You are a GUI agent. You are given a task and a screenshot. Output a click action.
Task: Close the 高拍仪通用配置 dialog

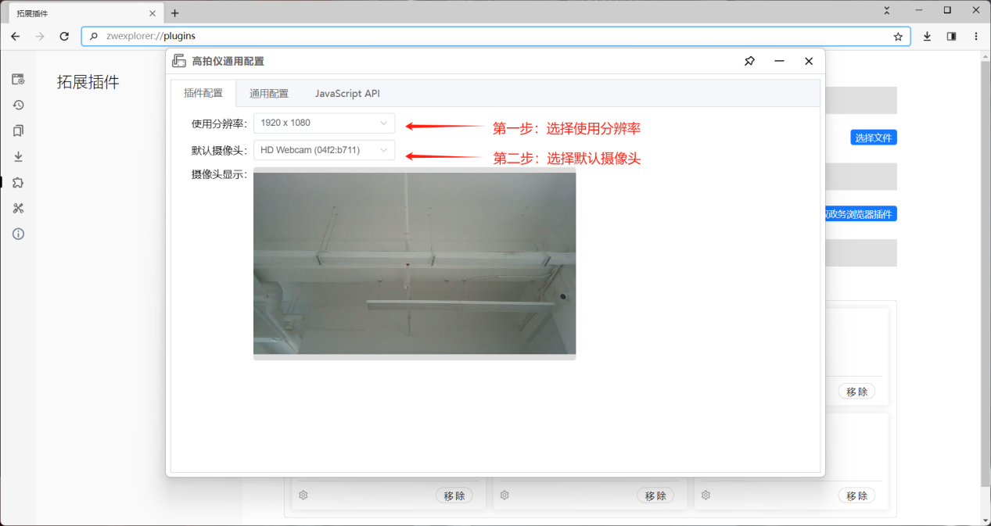[809, 61]
